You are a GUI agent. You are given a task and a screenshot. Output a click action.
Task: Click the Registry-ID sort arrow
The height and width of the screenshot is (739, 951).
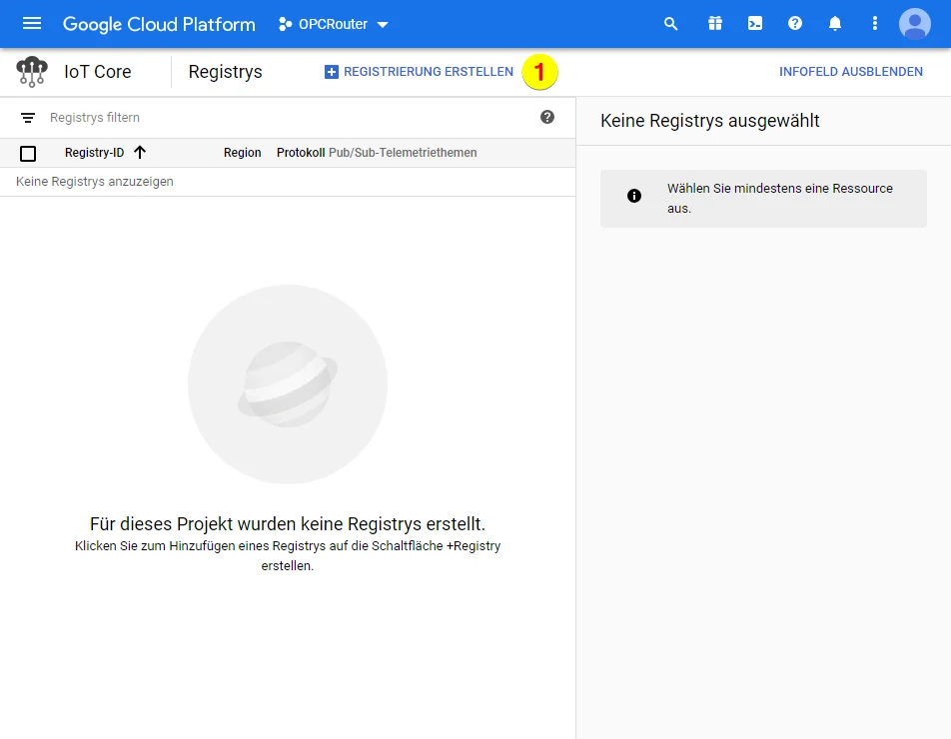click(x=140, y=152)
